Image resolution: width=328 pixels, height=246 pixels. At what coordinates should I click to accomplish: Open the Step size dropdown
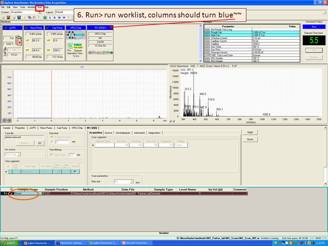tap(124, 181)
